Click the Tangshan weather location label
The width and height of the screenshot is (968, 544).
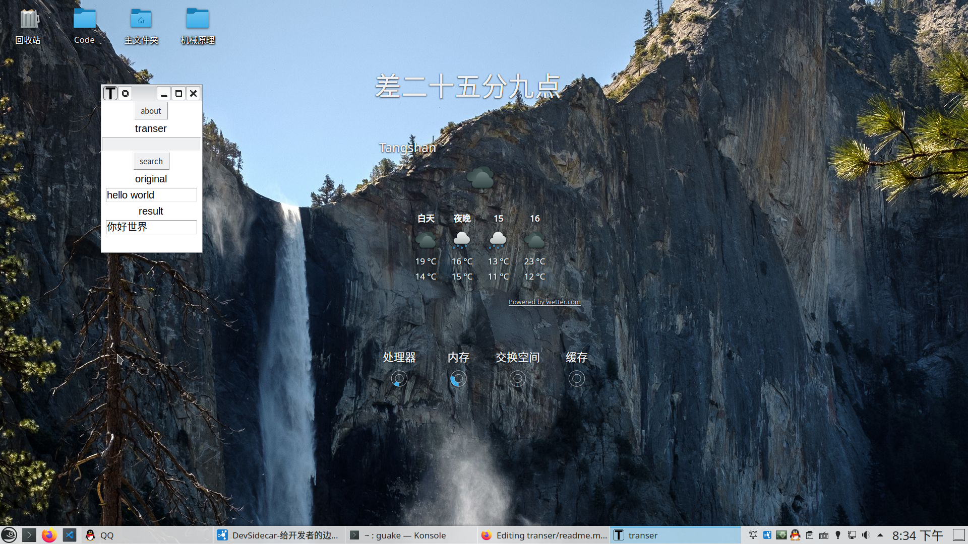[407, 148]
